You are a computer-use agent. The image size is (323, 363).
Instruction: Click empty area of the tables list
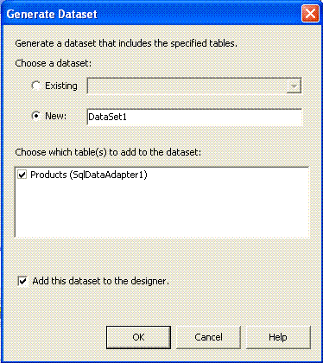pyautogui.click(x=162, y=210)
